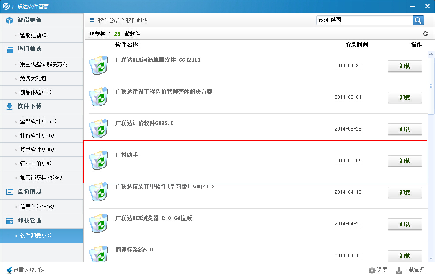Select 软件卸载(23) in sidebar
This screenshot has width=435, height=276.
coord(42,236)
